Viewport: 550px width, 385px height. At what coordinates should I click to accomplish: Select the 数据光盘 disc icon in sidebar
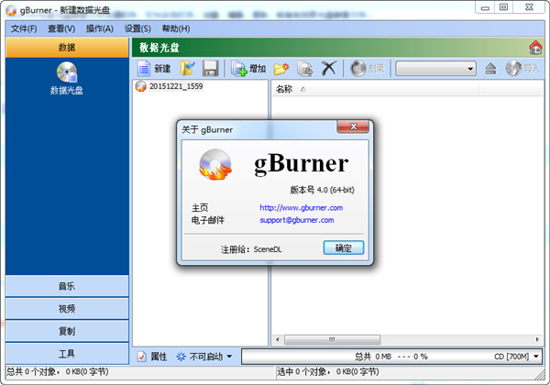click(x=67, y=72)
